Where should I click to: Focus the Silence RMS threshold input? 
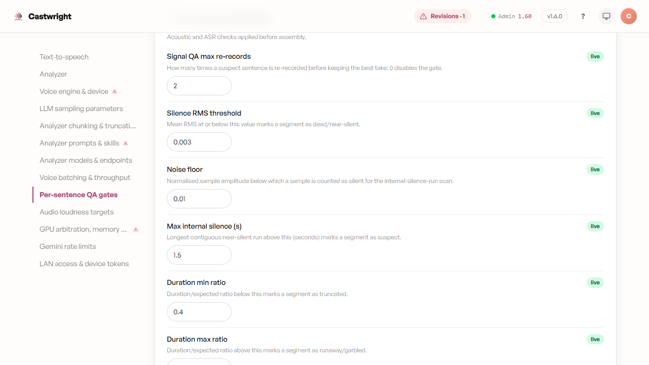point(199,142)
